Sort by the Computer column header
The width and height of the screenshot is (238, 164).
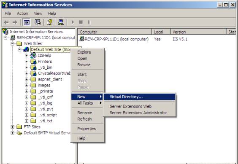(115, 32)
